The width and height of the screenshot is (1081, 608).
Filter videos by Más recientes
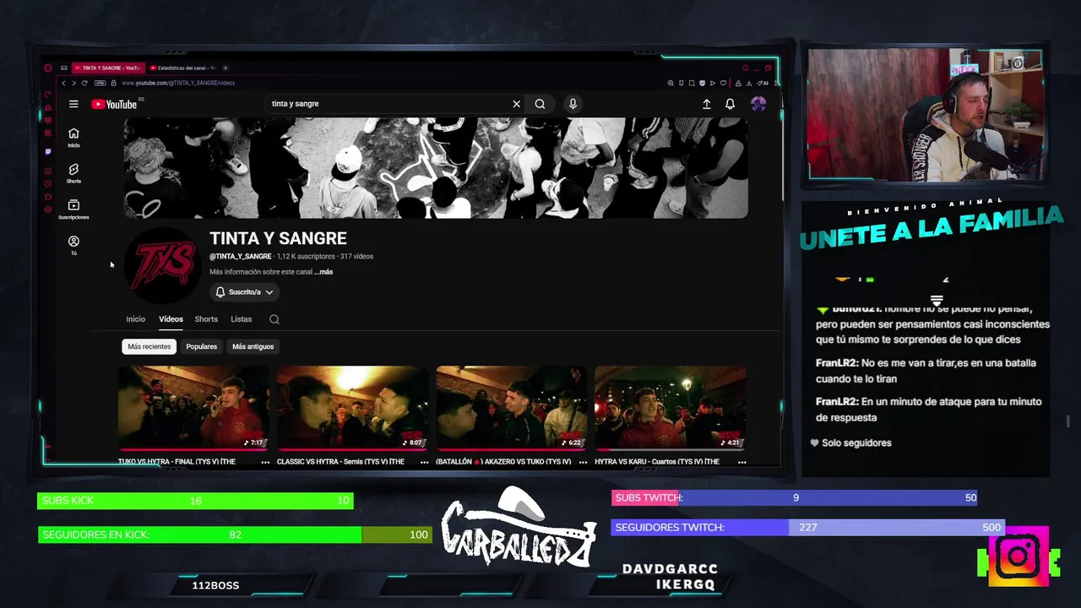click(x=149, y=346)
